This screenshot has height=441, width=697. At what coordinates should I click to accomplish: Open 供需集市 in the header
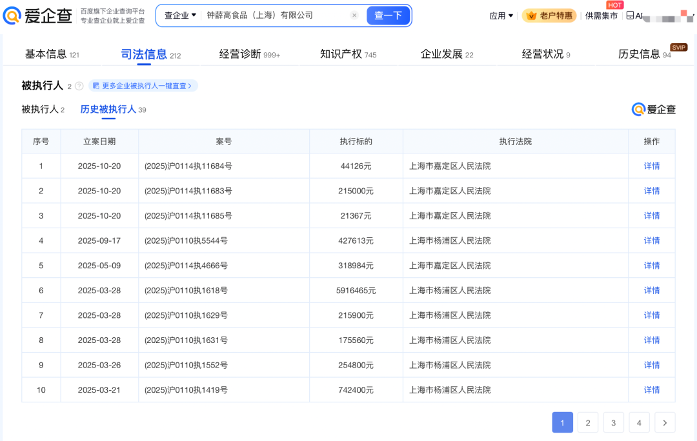[x=601, y=15]
